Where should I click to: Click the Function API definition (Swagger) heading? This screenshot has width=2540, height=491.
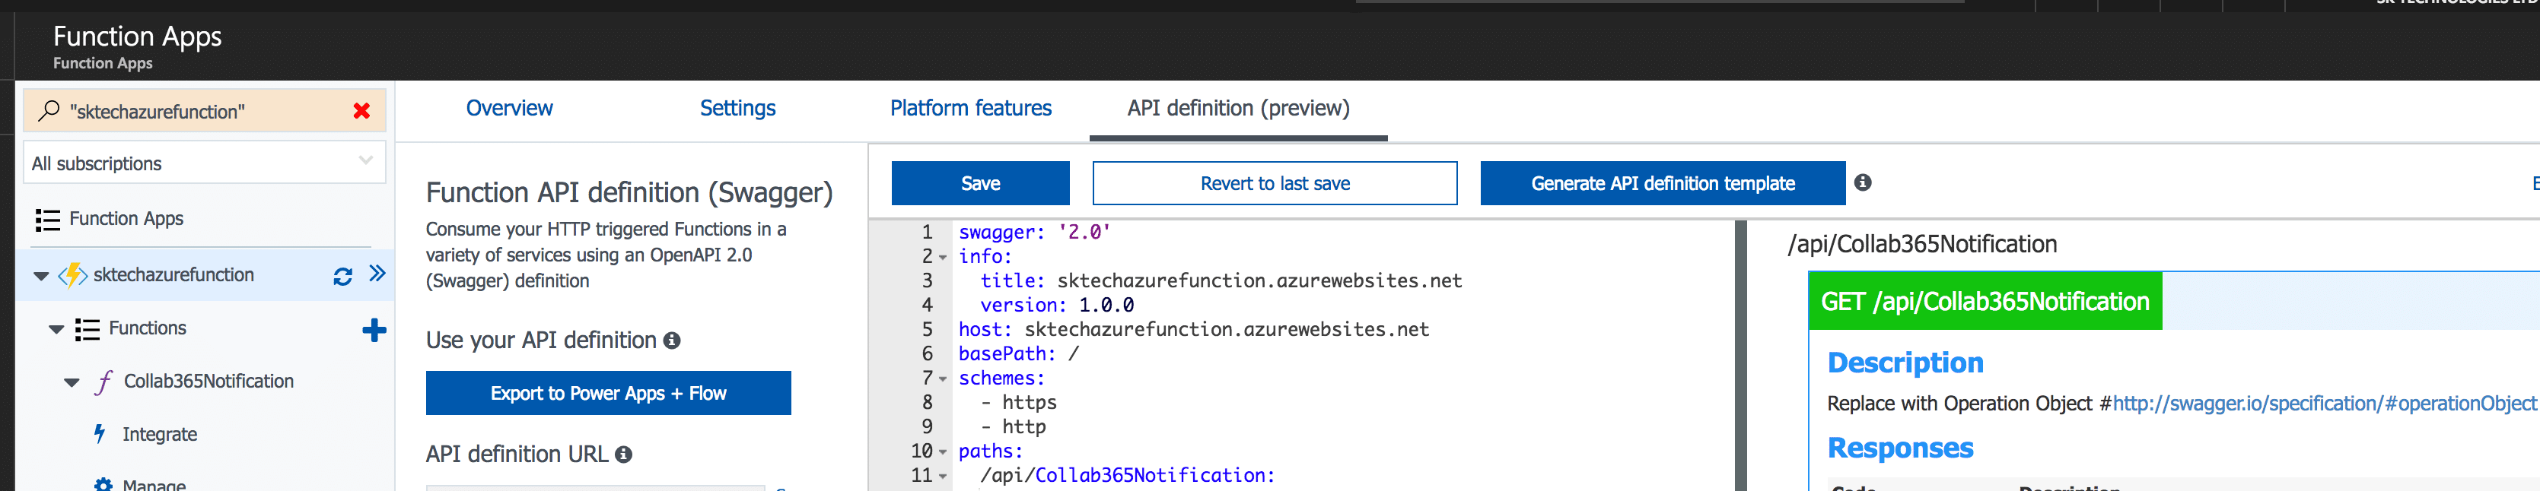tap(629, 193)
